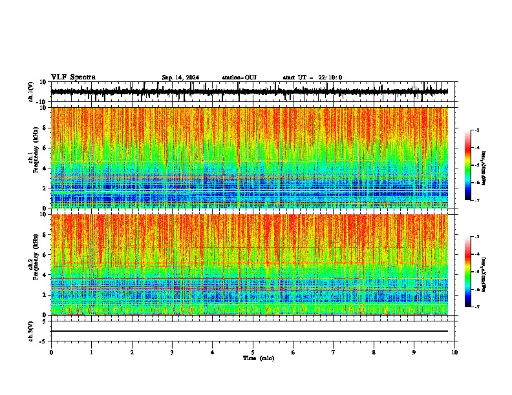Click inside the ch.2 spectrogram panel

250,265
